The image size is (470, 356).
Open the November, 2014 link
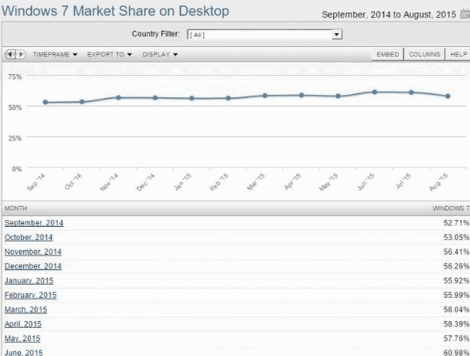33,252
